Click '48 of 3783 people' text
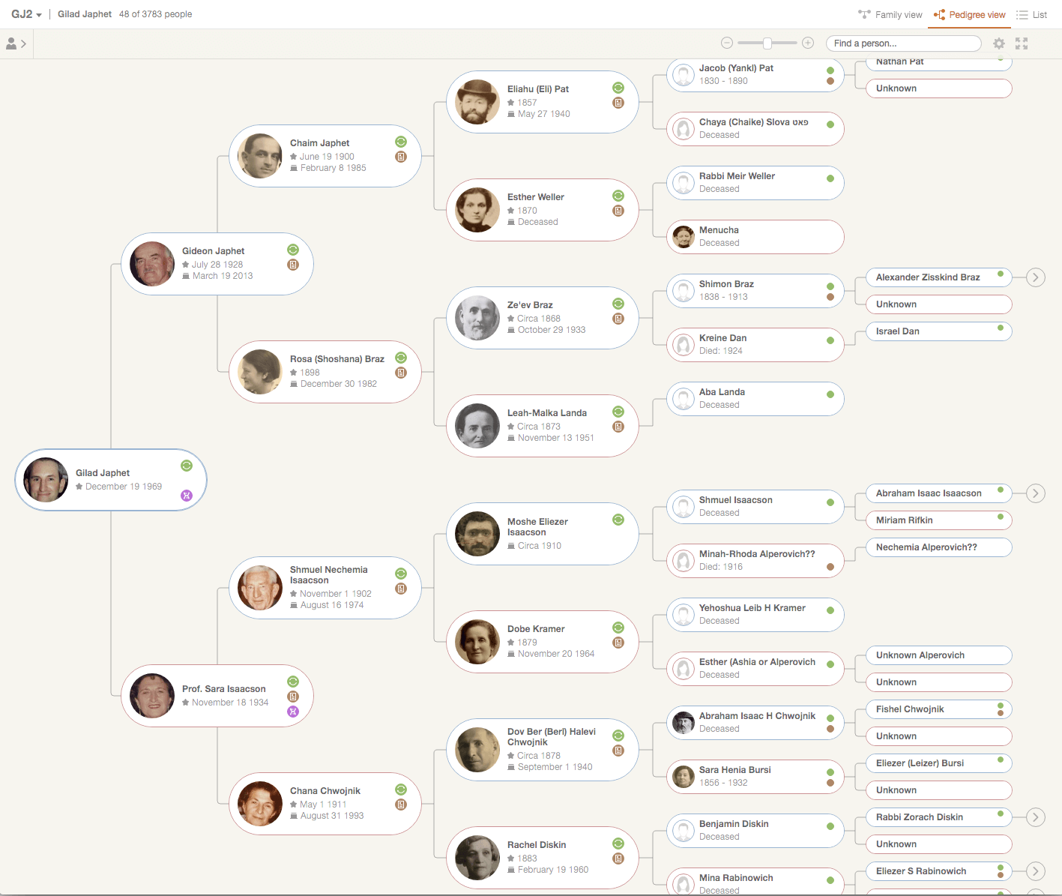Screen dimensions: 1062x896 pos(155,14)
